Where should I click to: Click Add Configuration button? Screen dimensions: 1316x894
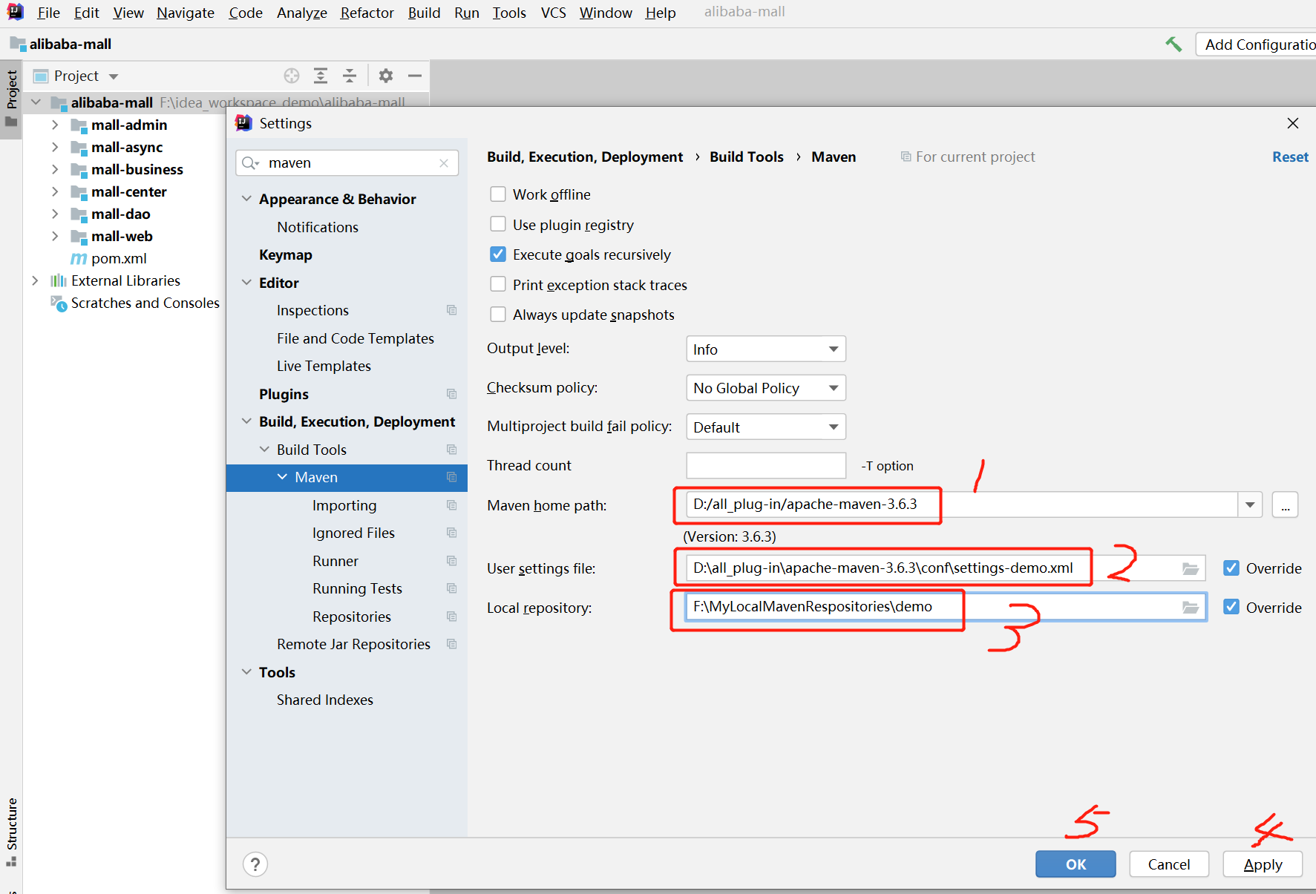coord(1256,45)
